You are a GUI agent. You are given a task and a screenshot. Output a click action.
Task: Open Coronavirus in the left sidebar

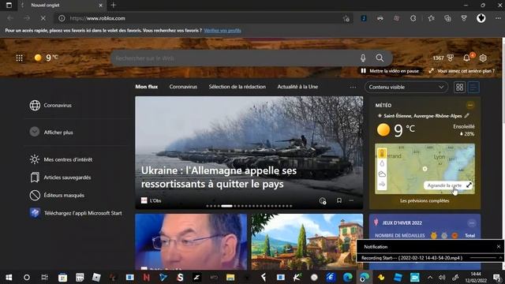pos(50,105)
